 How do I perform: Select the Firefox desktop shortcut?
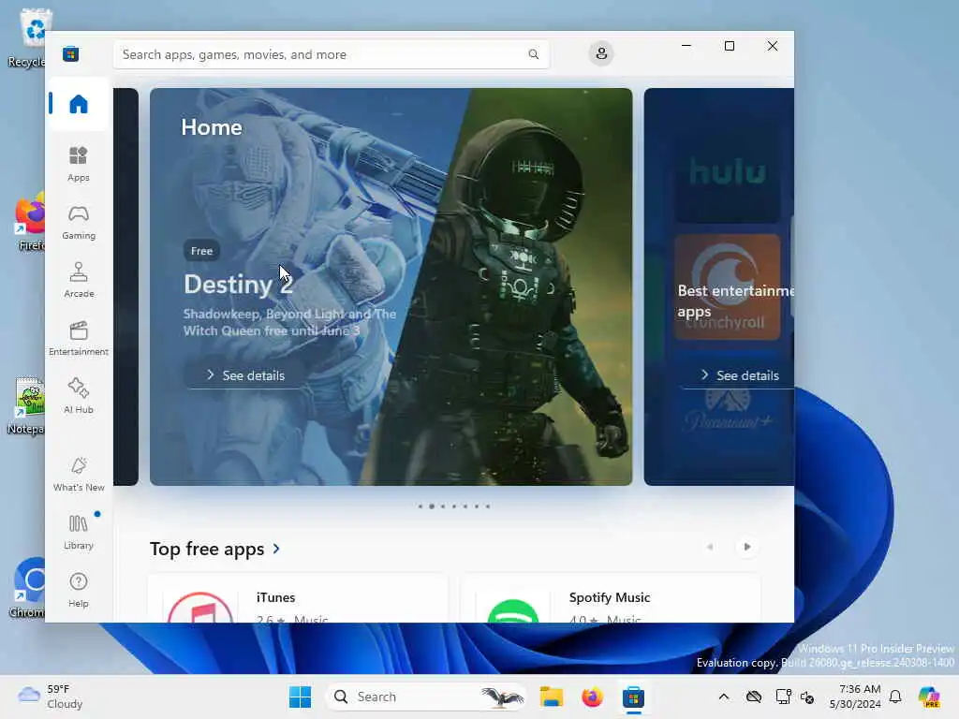point(29,223)
